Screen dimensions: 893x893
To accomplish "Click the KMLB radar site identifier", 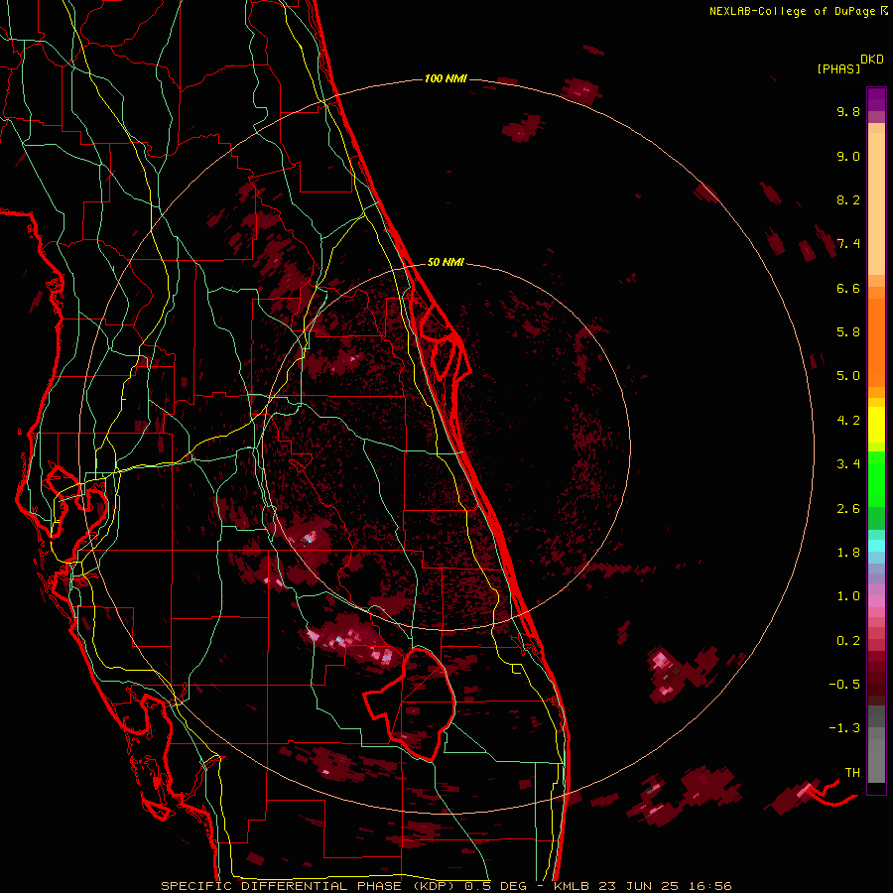I will click(x=570, y=886).
